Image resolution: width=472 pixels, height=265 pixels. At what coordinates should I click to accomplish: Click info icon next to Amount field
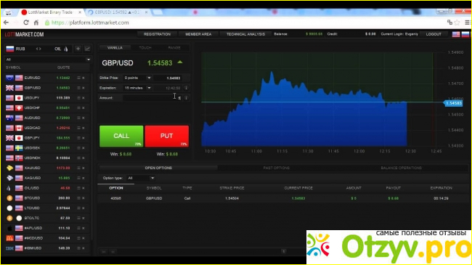tap(186, 98)
